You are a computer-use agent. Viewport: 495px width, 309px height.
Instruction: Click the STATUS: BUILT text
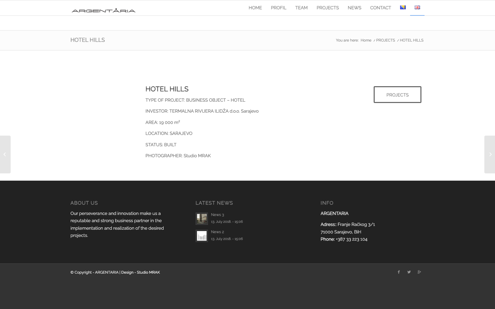(x=161, y=145)
